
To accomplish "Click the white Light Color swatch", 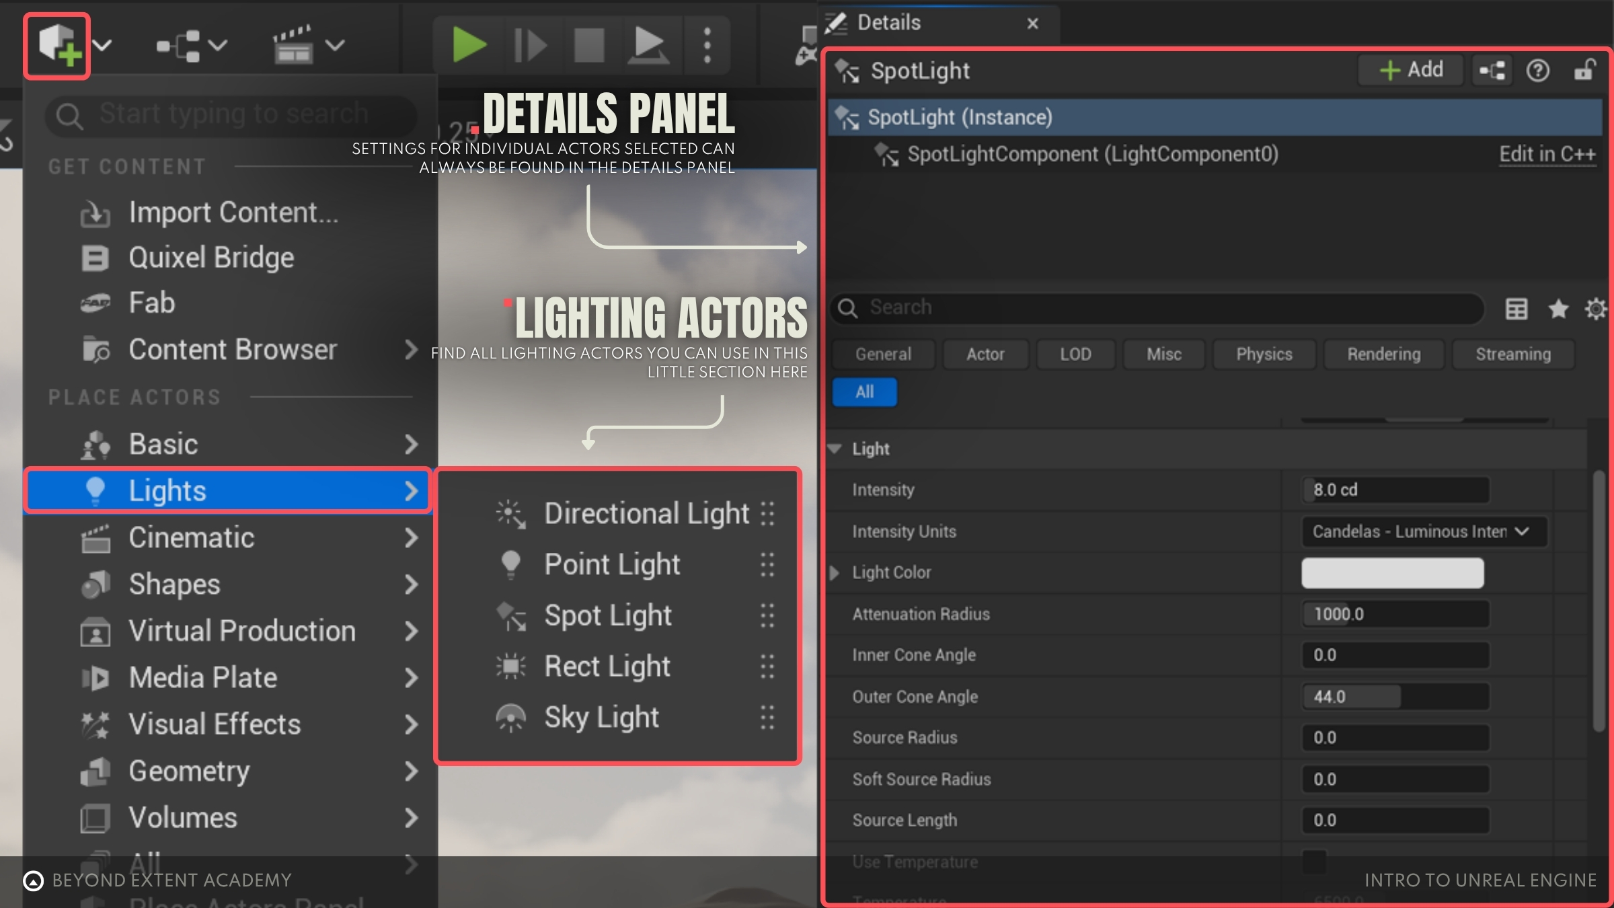I will click(x=1392, y=573).
